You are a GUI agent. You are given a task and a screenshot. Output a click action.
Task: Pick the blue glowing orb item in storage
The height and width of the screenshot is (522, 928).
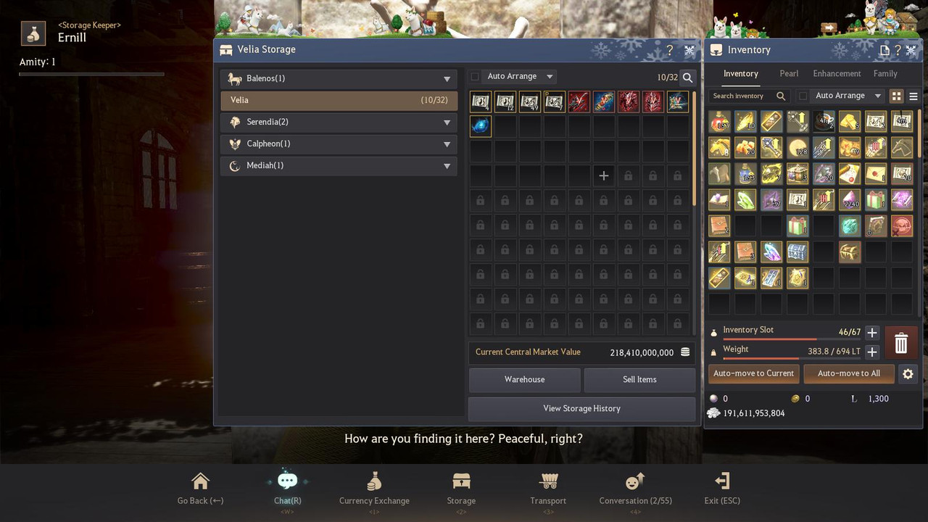[481, 126]
